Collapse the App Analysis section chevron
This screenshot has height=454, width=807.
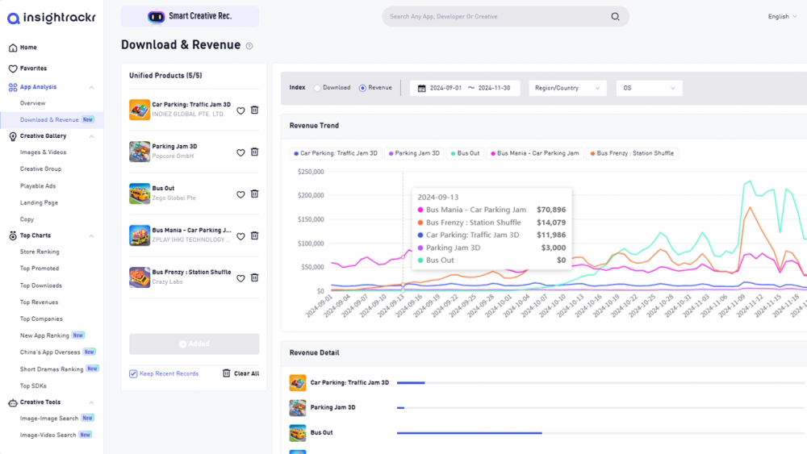coord(92,87)
